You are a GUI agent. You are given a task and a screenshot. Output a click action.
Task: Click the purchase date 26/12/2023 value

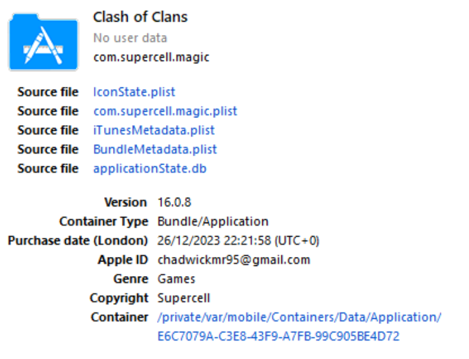click(238, 240)
